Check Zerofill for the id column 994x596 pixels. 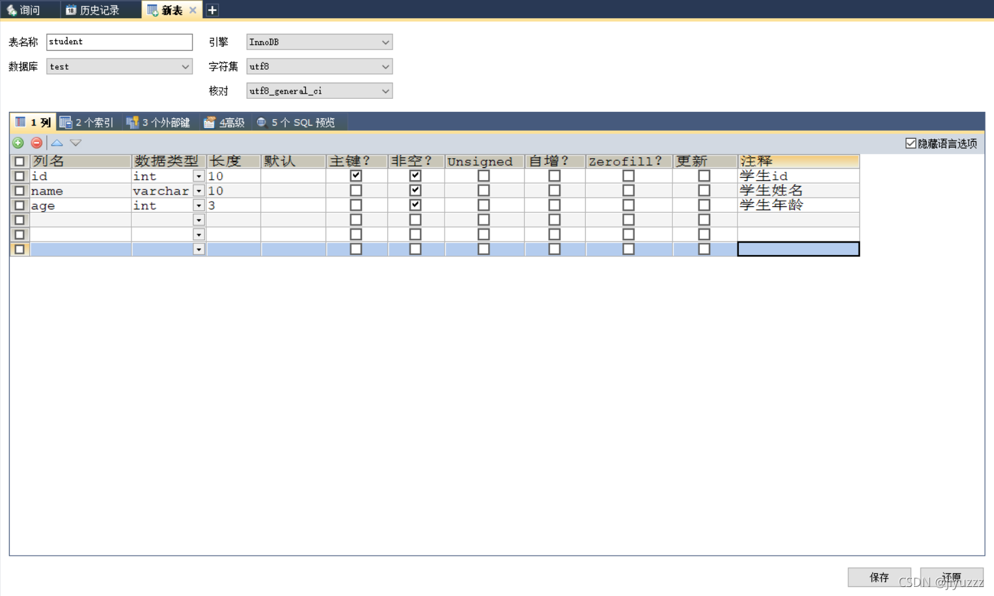tap(628, 176)
